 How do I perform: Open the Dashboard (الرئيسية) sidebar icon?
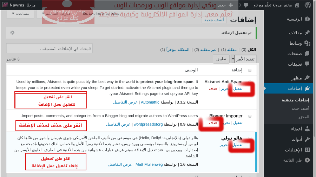coord(307,19)
